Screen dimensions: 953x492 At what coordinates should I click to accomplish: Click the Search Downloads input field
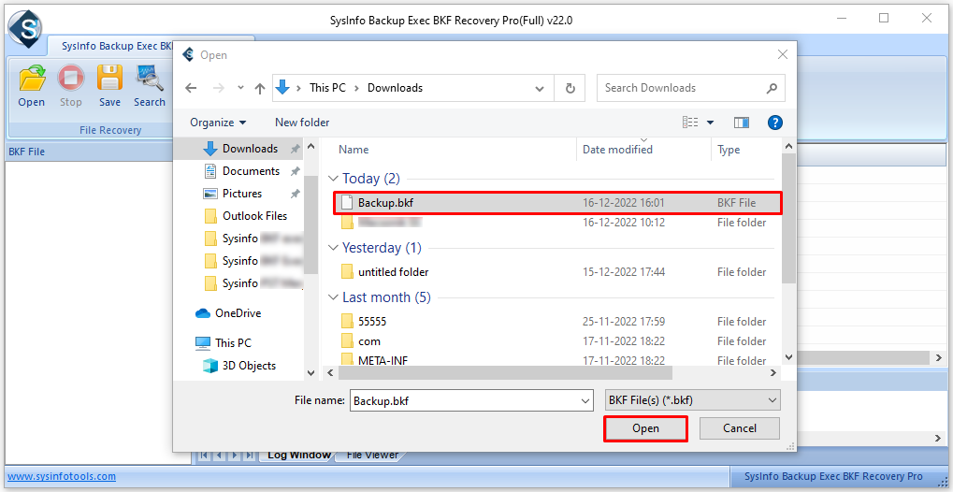tap(691, 88)
